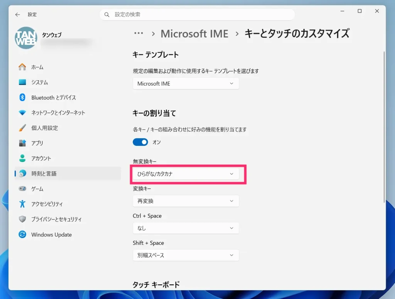Image resolution: width=395 pixels, height=299 pixels.
Task: Click the vertical scrollbar on right
Action: coord(384,127)
